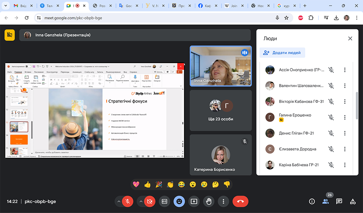
Task: Show the people list button
Action: [x=325, y=201]
